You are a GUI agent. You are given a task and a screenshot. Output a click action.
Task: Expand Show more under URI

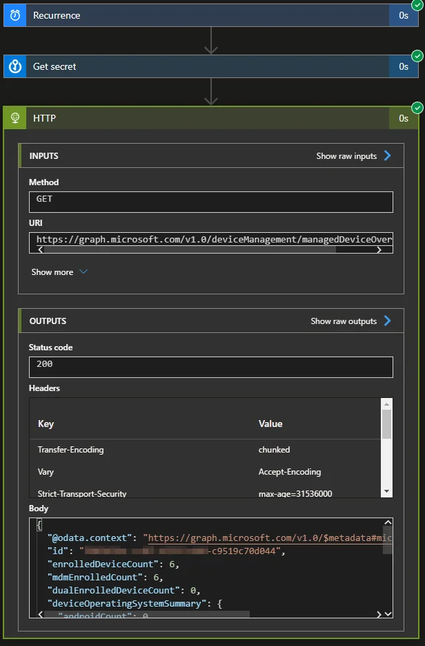coord(52,272)
